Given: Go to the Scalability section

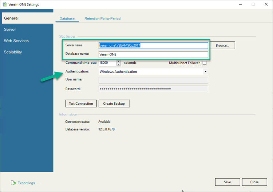Looking at the screenshot, I should (13, 52).
